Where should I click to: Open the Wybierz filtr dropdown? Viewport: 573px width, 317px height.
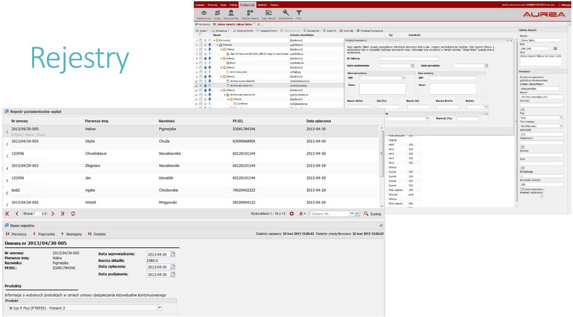[352, 214]
